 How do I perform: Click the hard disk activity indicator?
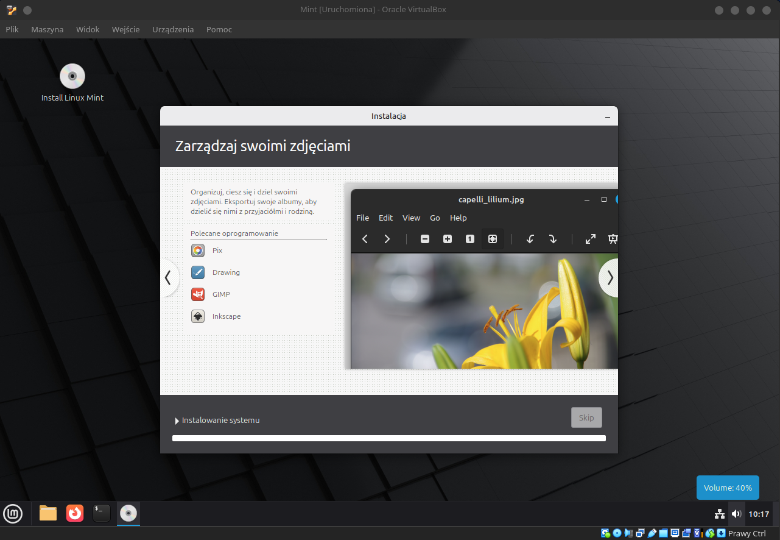(x=605, y=533)
